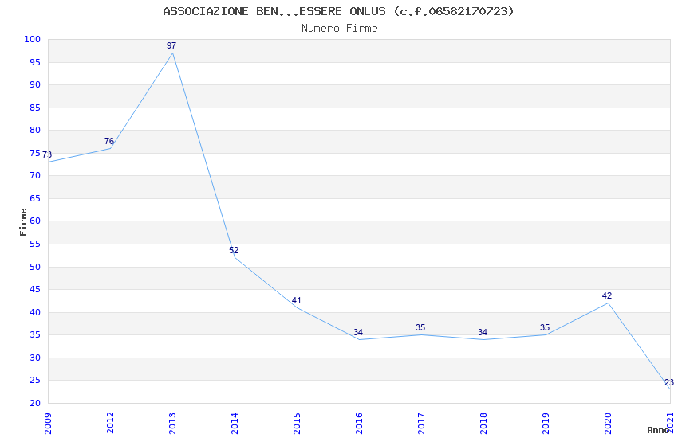Click the y-axis tick value 80

35,130
